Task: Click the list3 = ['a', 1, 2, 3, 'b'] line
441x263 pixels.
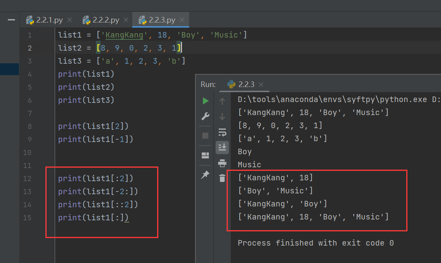Action: [x=122, y=61]
